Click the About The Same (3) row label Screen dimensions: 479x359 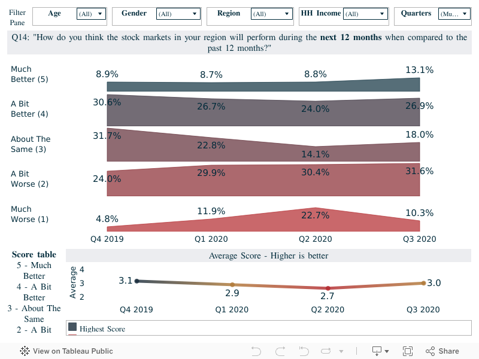pos(31,144)
